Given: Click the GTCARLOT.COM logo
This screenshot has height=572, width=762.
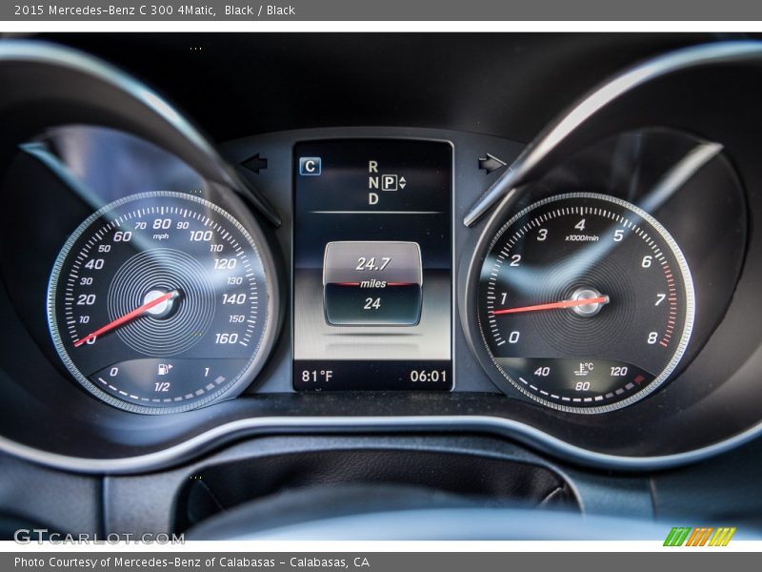Looking at the screenshot, I should coord(99,537).
